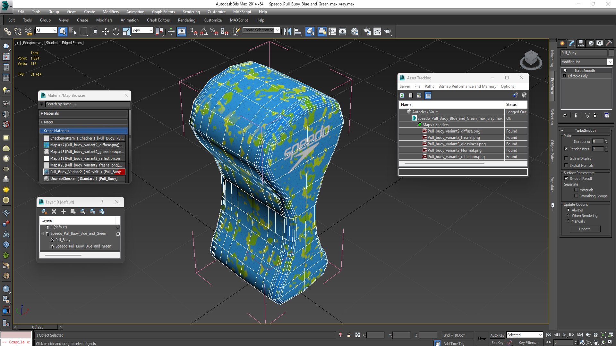Toggle the Angle Snap icon
Screen dimensions: 616x346
[204, 31]
